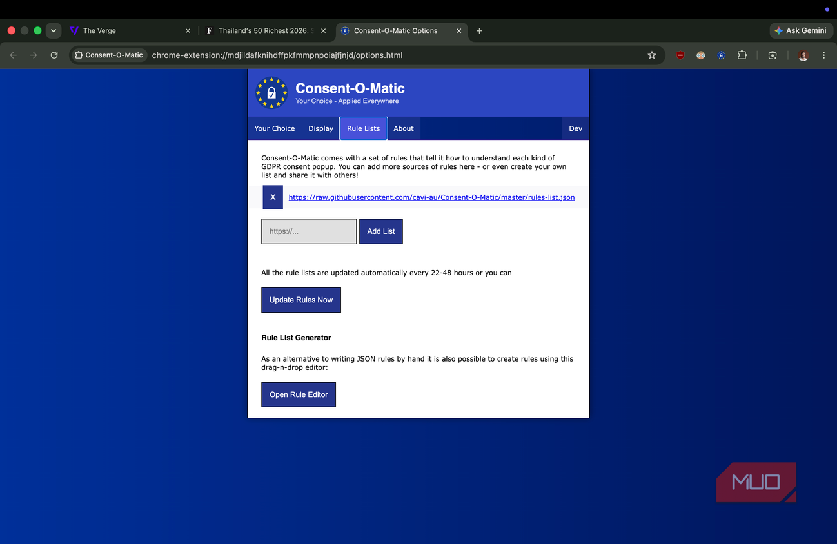The height and width of the screenshot is (544, 837).
Task: Click the Rule List Generator heading
Action: tap(296, 338)
